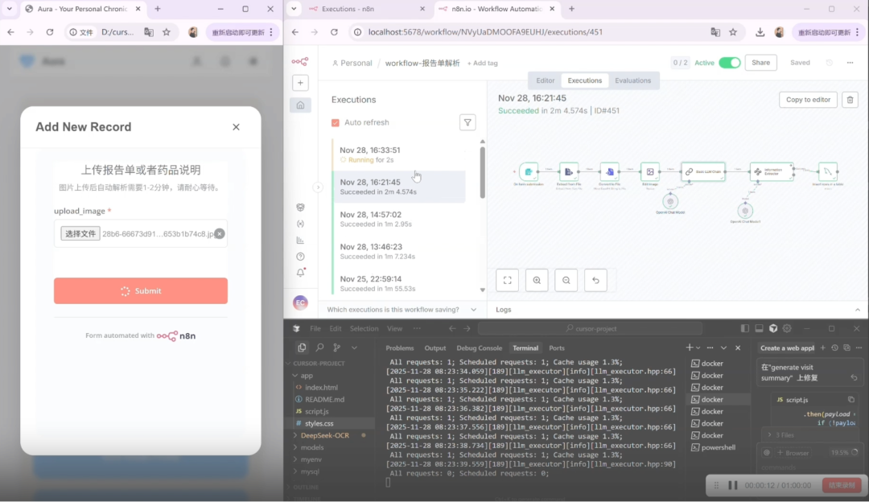Disable the Auto refresh checkbox
The height and width of the screenshot is (502, 869).
(336, 122)
